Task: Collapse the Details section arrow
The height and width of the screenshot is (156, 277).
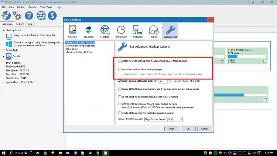Action: (x=4, y=56)
